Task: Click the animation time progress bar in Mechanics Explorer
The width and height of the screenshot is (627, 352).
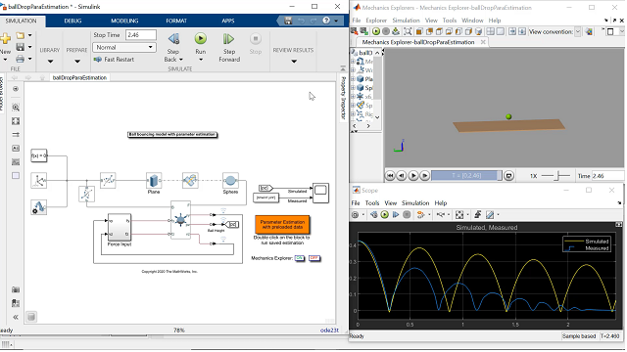Action: pos(466,176)
